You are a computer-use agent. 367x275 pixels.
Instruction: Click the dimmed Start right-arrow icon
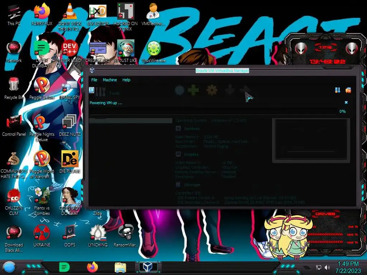[x=245, y=90]
